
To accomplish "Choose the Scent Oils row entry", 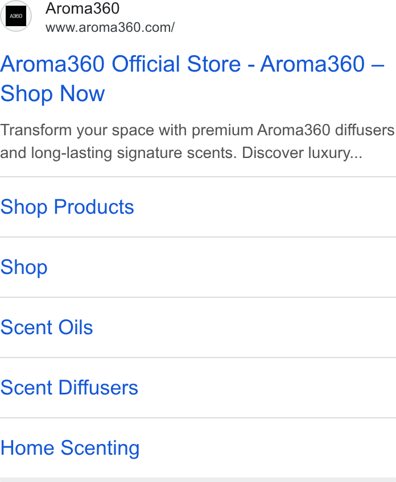I will [x=198, y=327].
